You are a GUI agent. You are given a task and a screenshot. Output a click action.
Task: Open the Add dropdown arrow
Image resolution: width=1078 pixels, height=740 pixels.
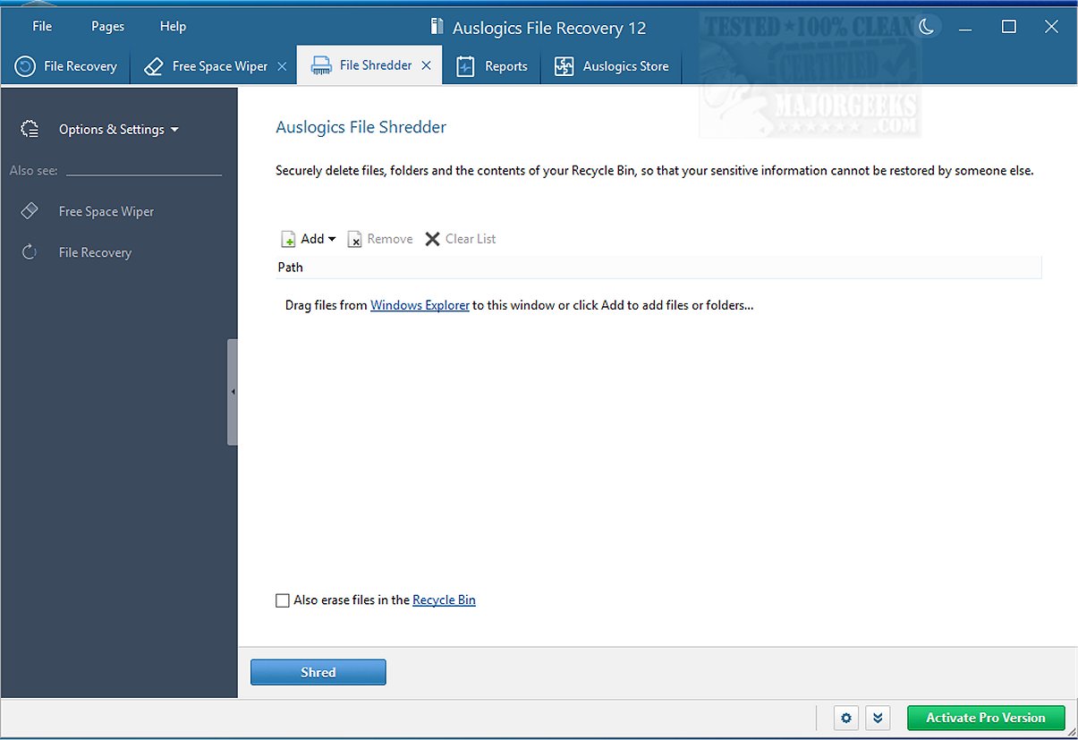tap(332, 239)
